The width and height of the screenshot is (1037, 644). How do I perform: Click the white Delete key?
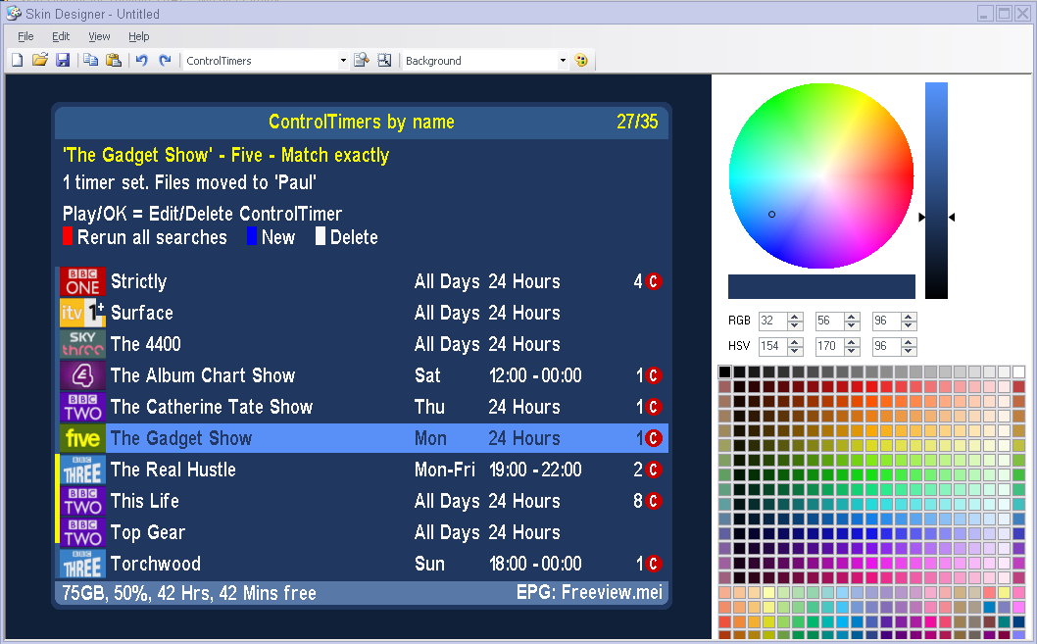pos(321,236)
